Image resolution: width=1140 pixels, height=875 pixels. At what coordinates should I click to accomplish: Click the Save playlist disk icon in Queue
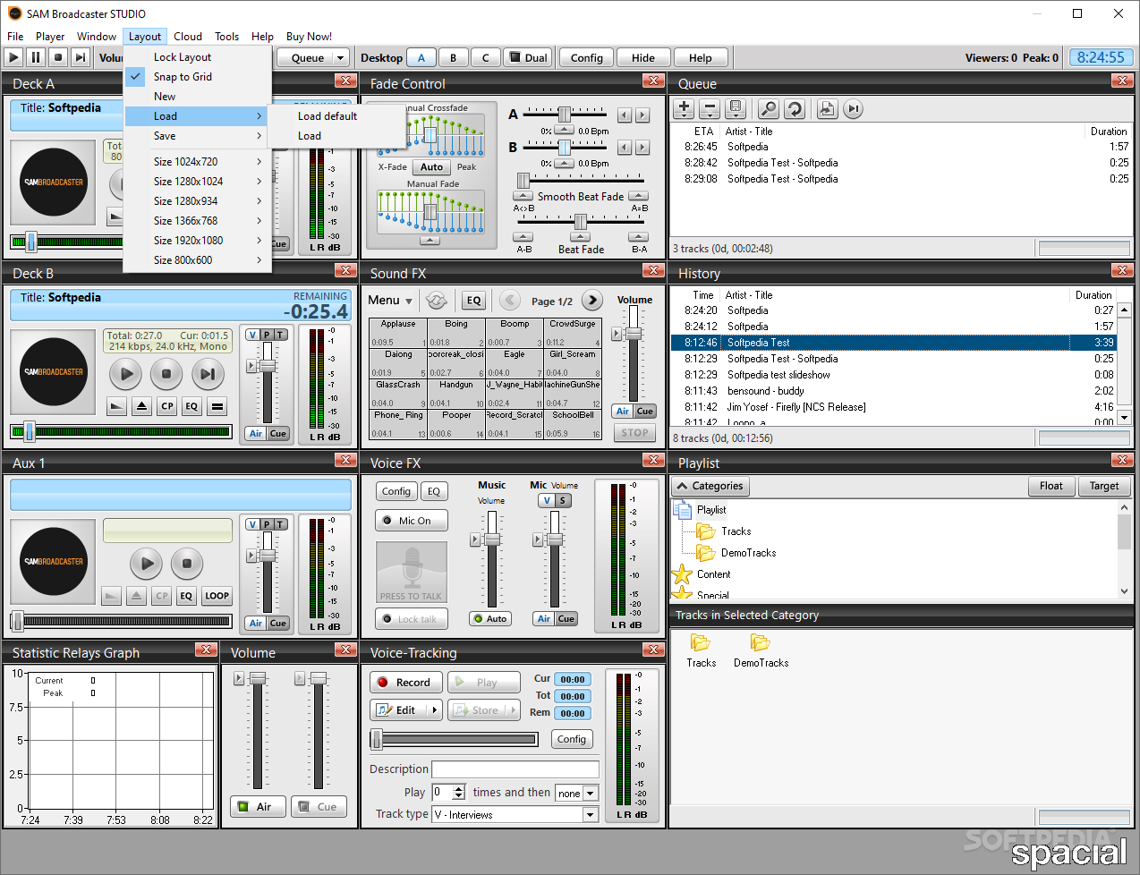[x=736, y=109]
